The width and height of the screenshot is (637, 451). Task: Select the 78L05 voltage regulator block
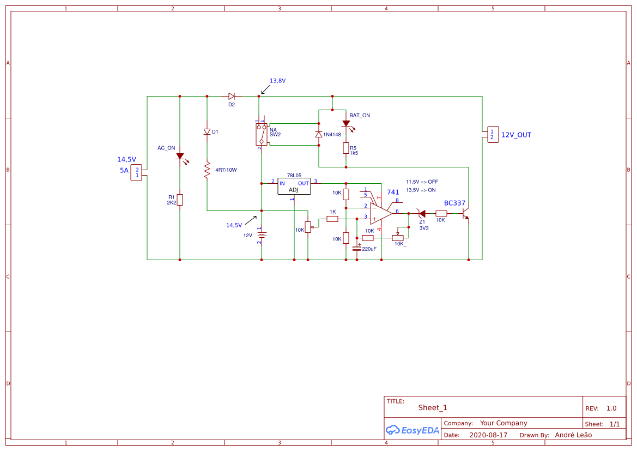pos(293,185)
